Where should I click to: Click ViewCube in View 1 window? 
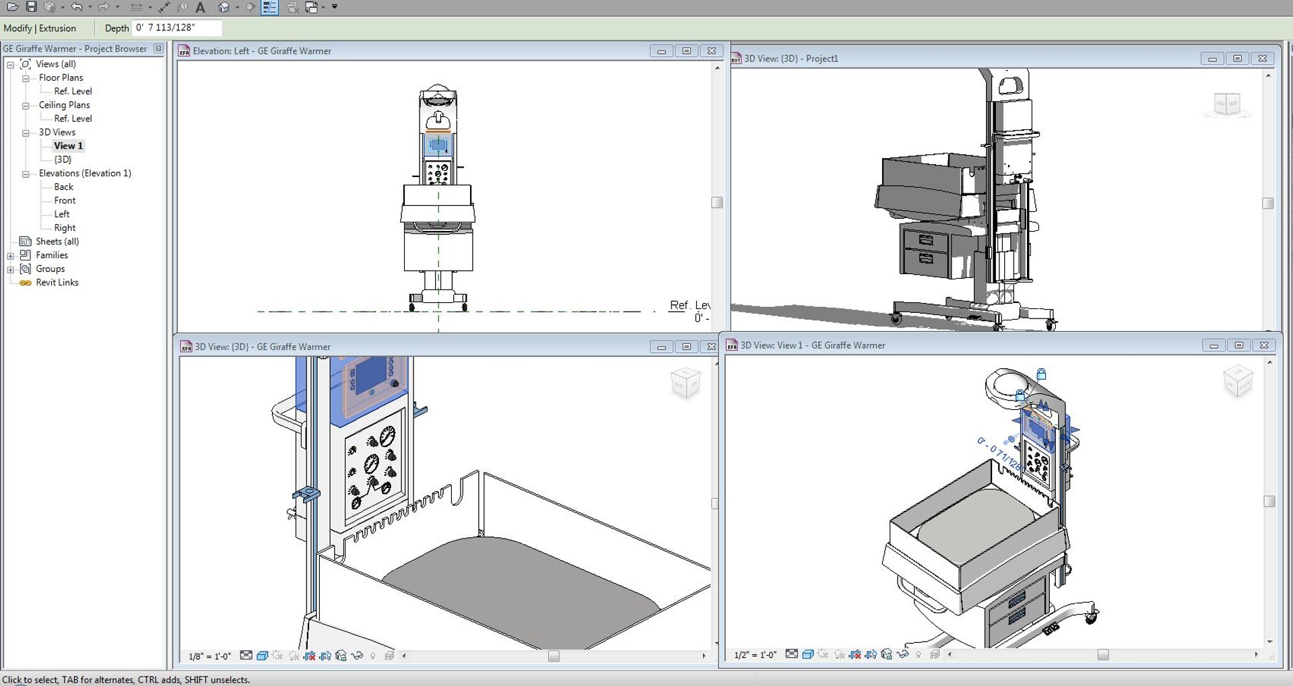1238,381
